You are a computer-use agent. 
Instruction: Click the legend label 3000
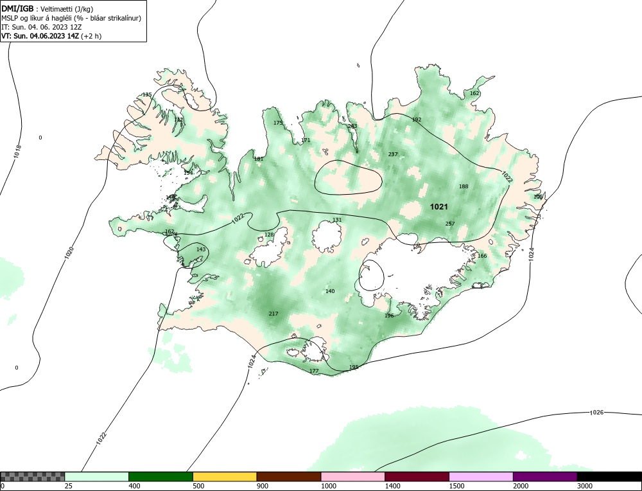coord(585,487)
